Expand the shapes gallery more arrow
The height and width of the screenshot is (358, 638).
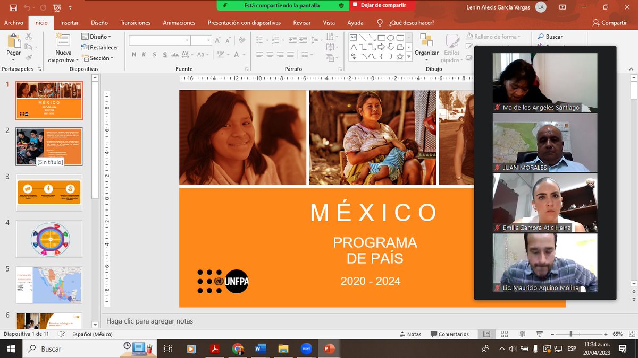pyautogui.click(x=409, y=56)
